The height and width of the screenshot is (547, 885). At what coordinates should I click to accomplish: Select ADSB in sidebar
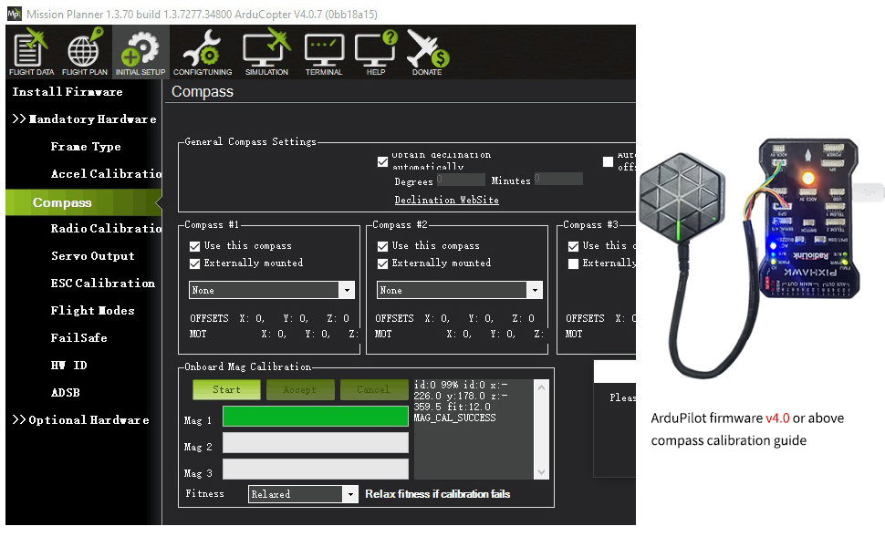pyautogui.click(x=66, y=393)
